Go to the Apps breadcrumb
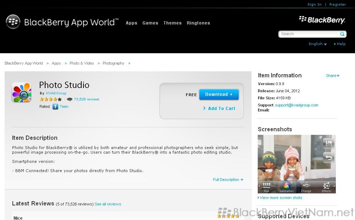 pyautogui.click(x=56, y=64)
